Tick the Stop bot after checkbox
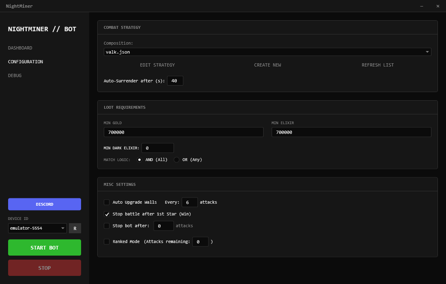 pos(107,226)
